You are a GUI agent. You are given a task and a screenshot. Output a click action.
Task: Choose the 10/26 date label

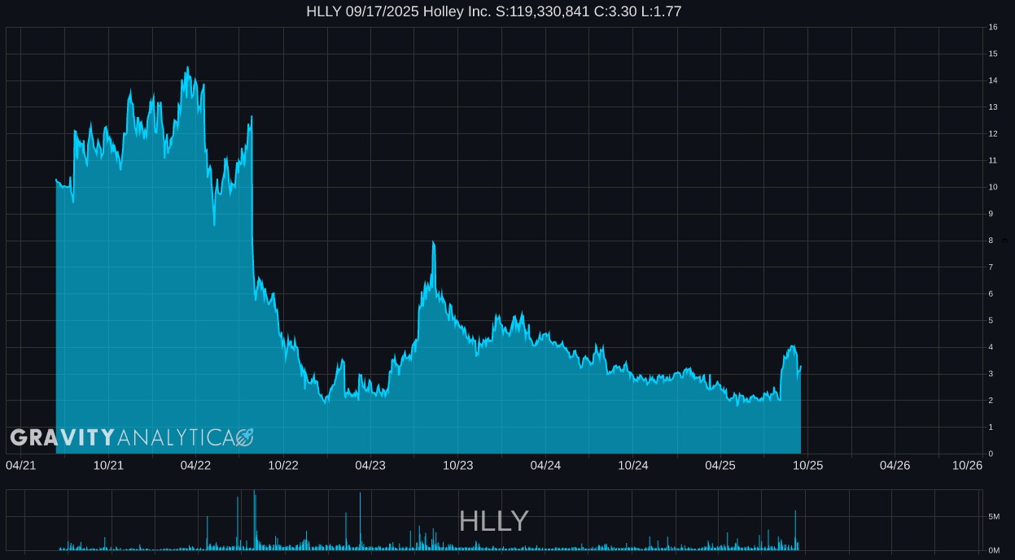pyautogui.click(x=968, y=465)
